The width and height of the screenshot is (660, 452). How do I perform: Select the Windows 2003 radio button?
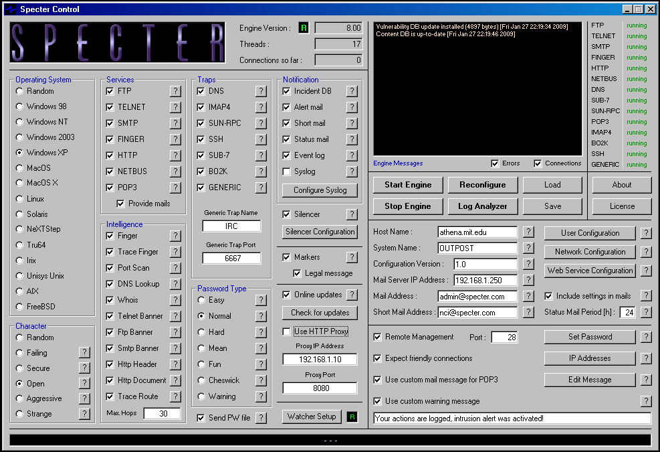tap(19, 137)
